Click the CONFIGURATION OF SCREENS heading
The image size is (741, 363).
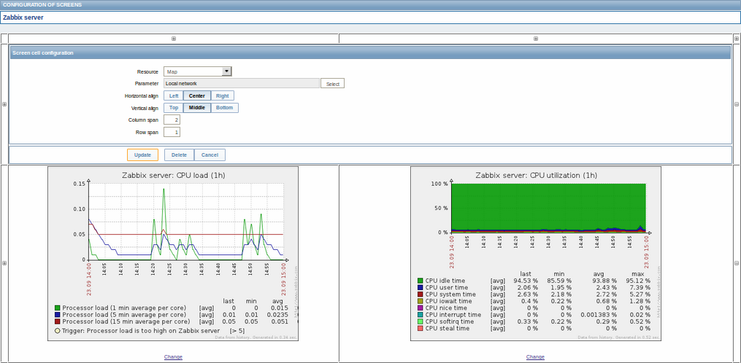point(42,4)
